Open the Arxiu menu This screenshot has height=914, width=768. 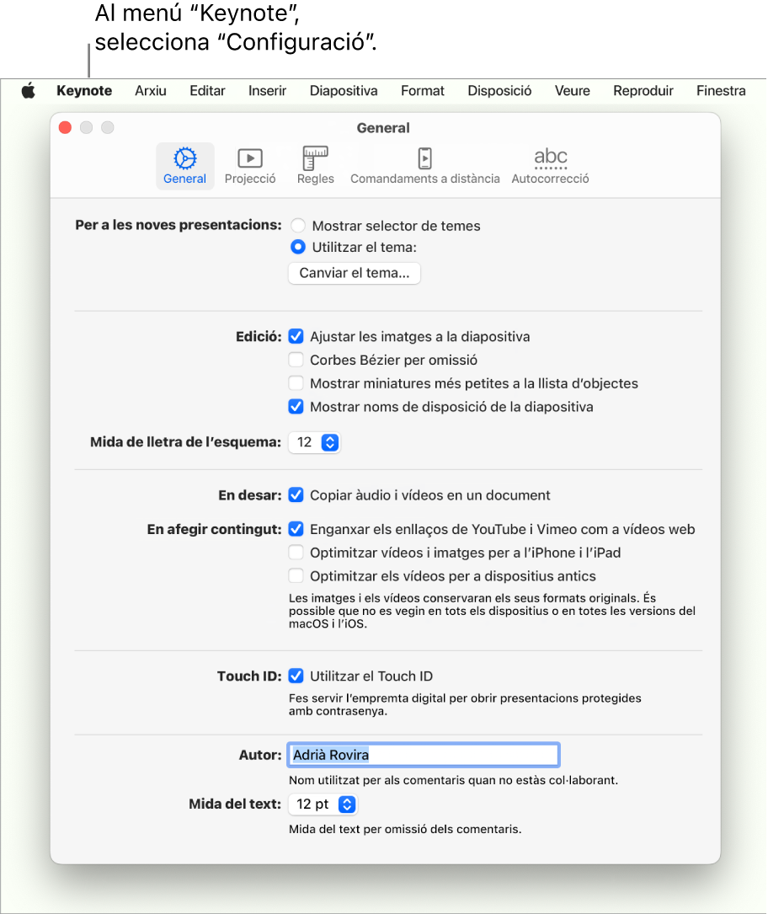click(151, 91)
